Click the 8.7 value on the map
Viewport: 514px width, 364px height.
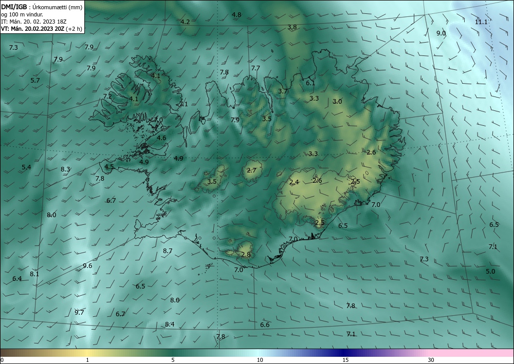pyautogui.click(x=168, y=251)
